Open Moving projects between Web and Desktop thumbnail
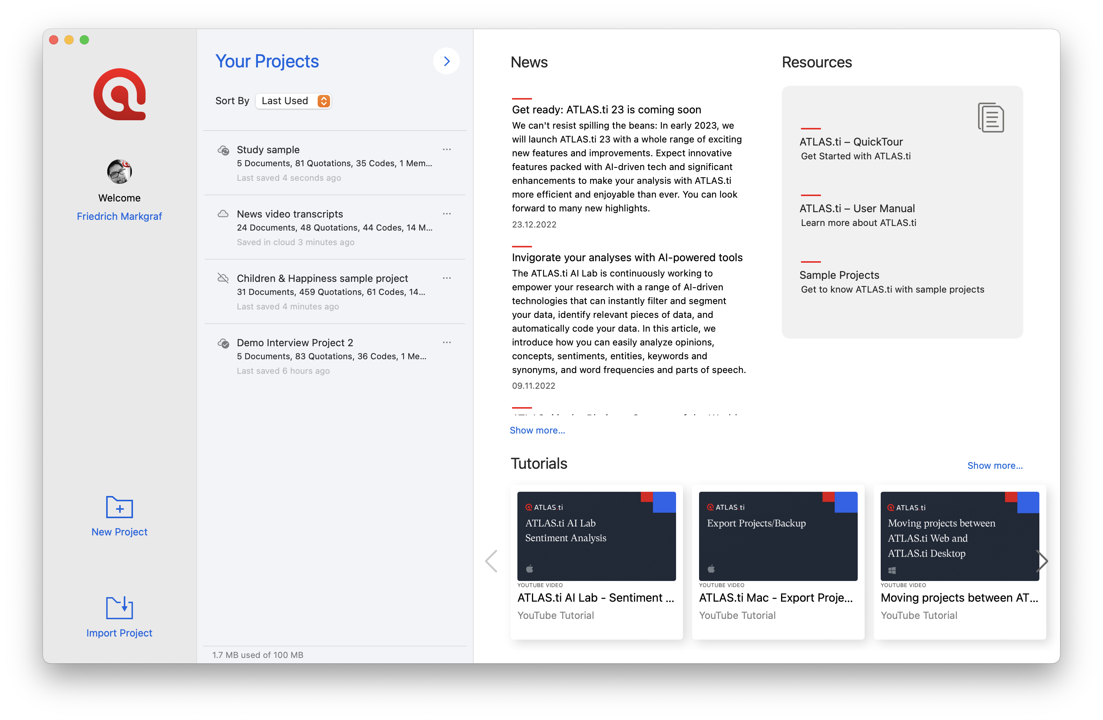 pyautogui.click(x=960, y=536)
